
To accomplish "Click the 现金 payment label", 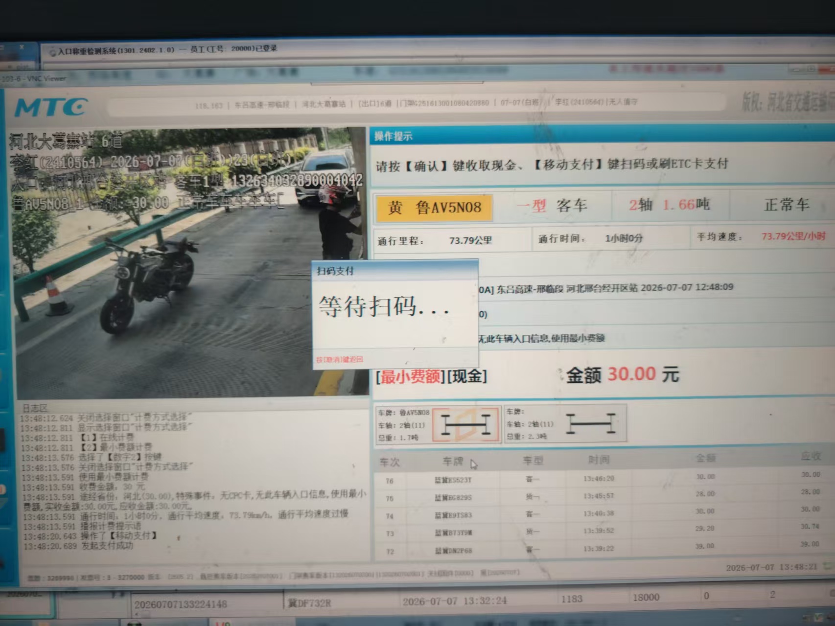I will (467, 376).
